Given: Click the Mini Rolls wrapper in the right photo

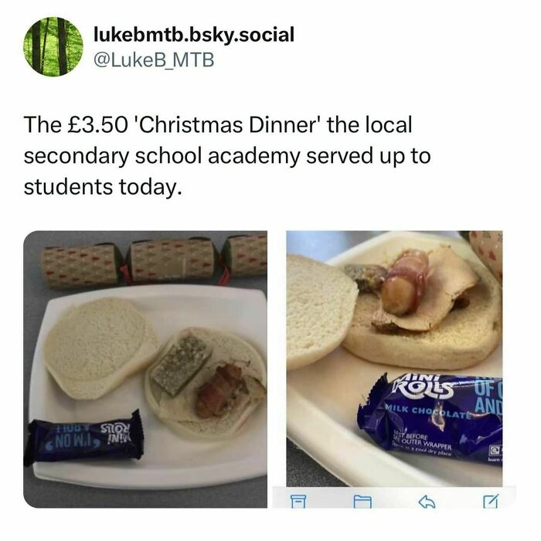Looking at the screenshot, I should click(431, 419).
